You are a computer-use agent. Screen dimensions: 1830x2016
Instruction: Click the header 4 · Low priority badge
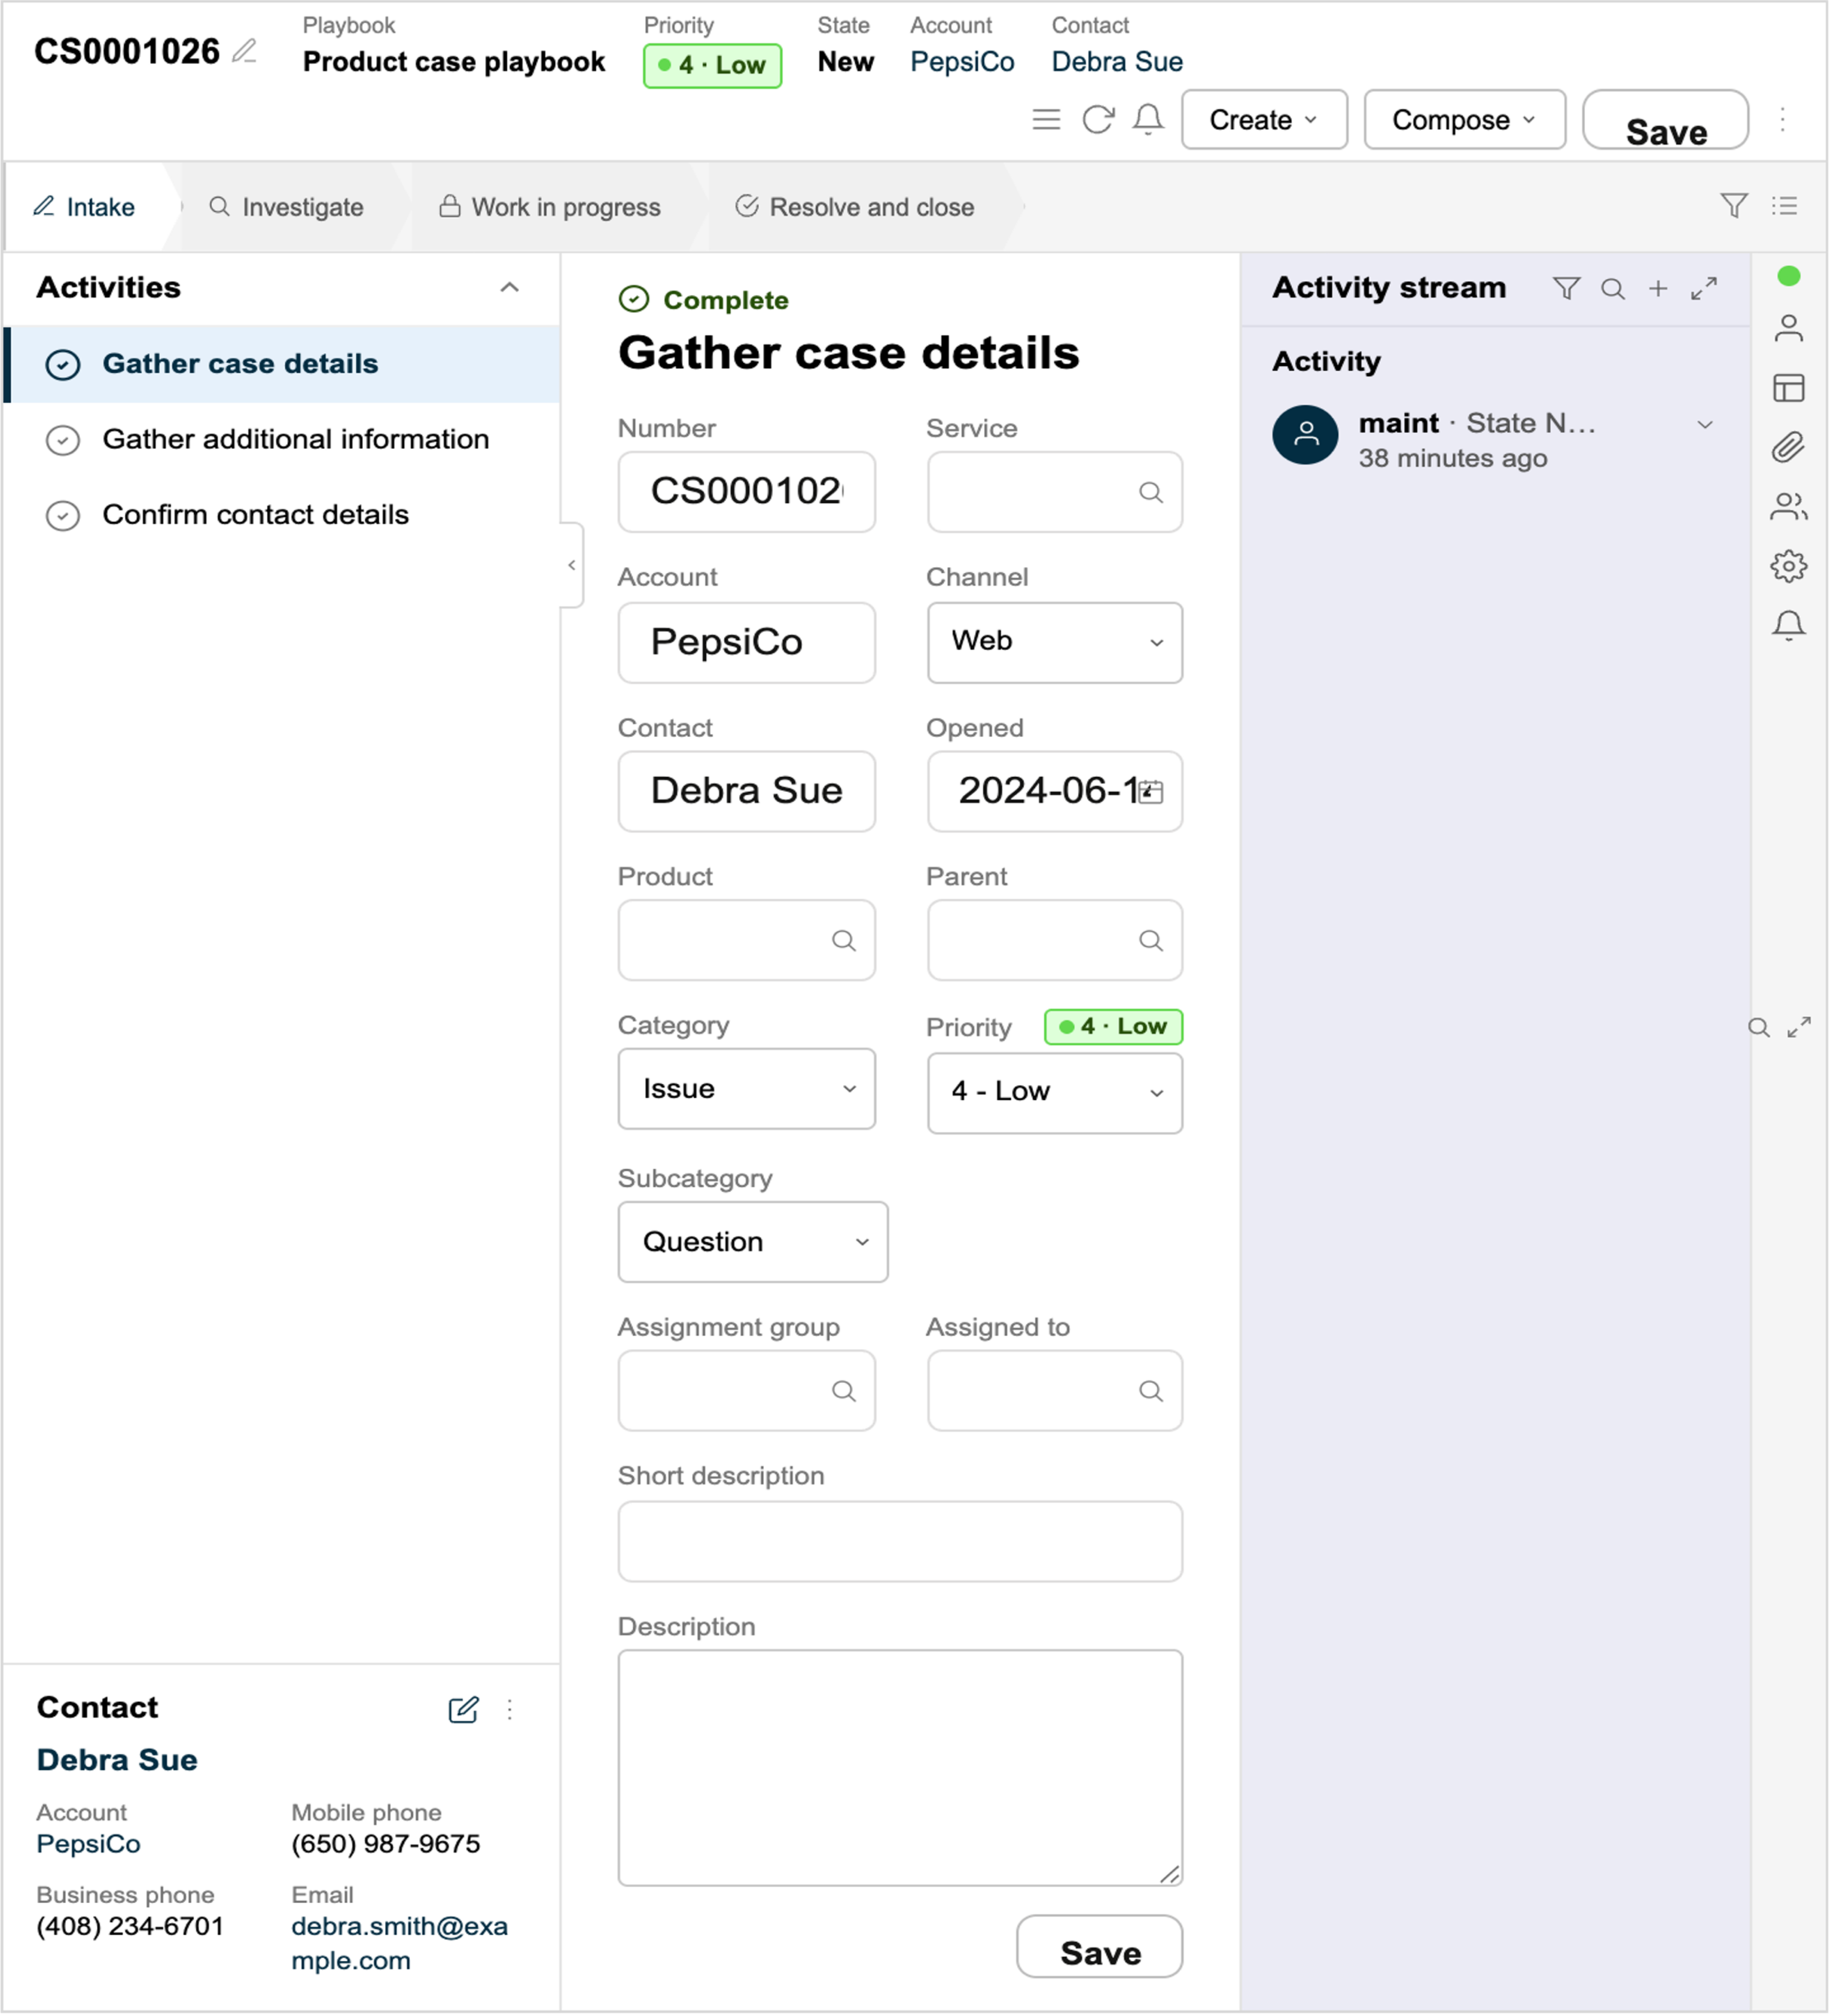click(x=713, y=66)
